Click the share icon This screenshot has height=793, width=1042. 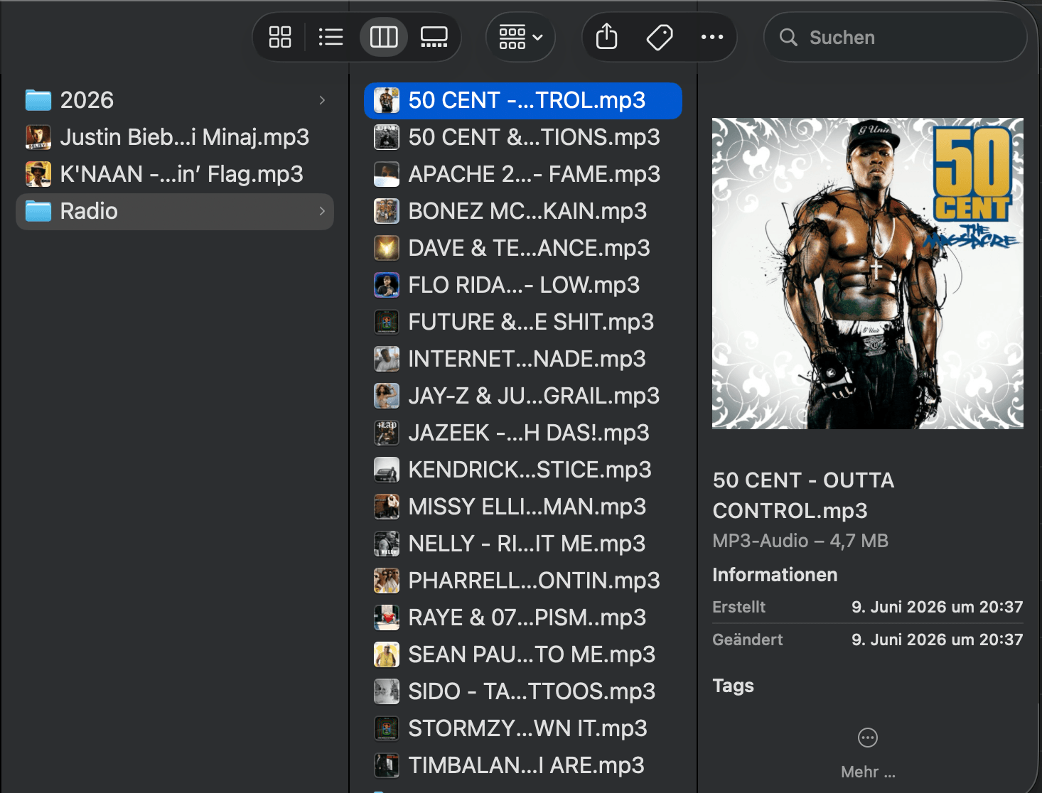606,37
